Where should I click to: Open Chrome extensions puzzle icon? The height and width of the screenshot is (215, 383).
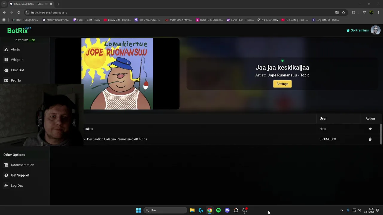pyautogui.click(x=353, y=13)
